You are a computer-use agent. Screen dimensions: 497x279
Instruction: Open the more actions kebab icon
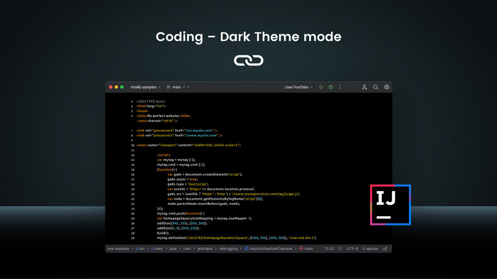pos(340,87)
